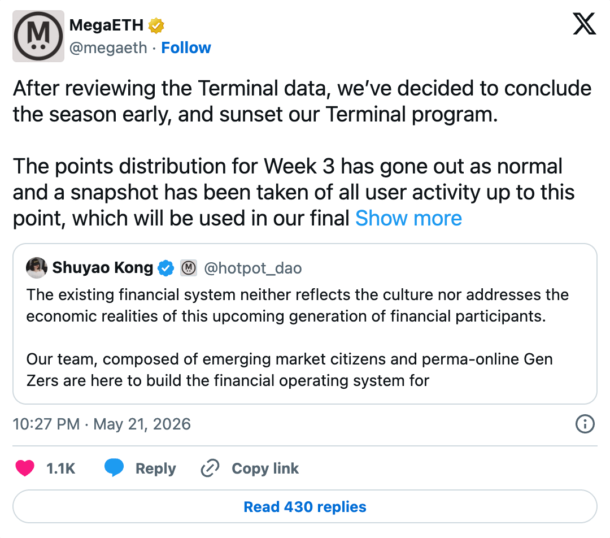610x538 pixels.
Task: Click the 10:27 PM May 21, 2026 timestamp
Action: (102, 424)
